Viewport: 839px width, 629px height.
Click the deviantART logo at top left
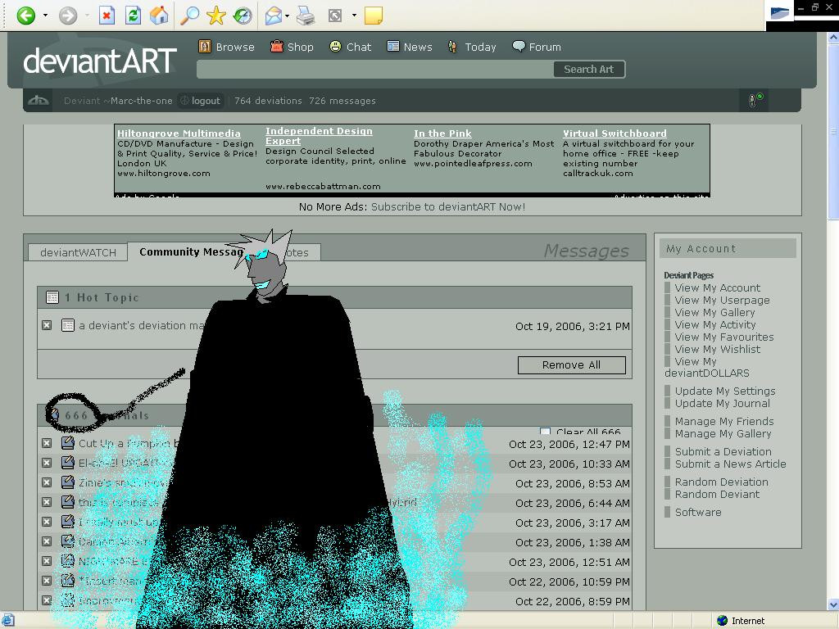100,61
